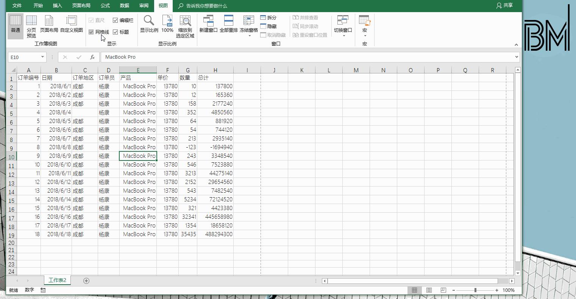Open the Switch Windows (切换窗口) dropdown
Image resolution: width=576 pixels, height=299 pixels.
click(343, 26)
